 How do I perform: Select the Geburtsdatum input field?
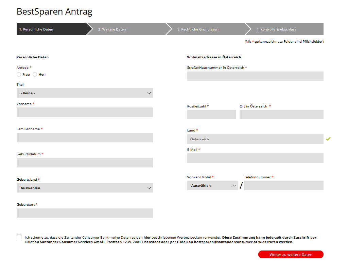pyautogui.click(x=85, y=163)
